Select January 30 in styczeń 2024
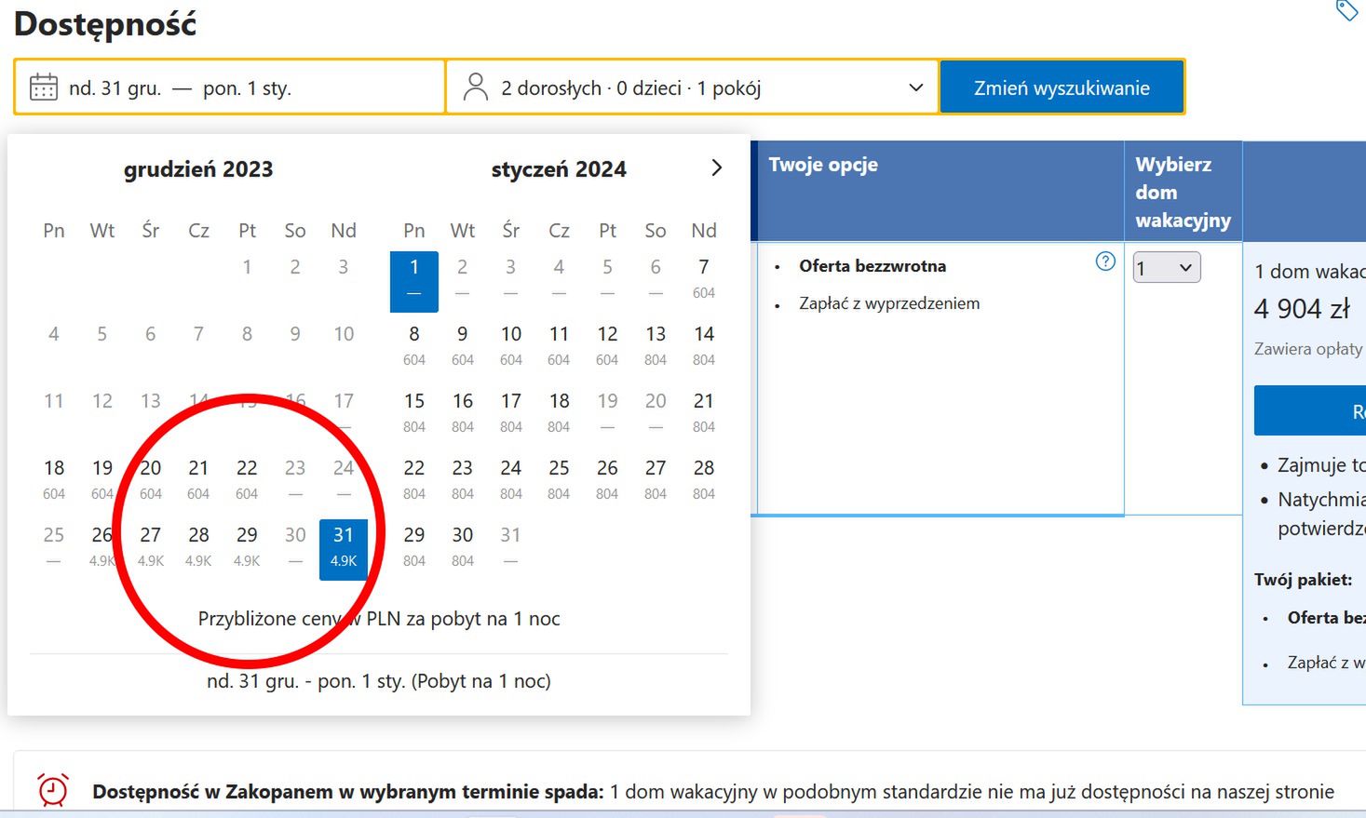 coord(462,535)
